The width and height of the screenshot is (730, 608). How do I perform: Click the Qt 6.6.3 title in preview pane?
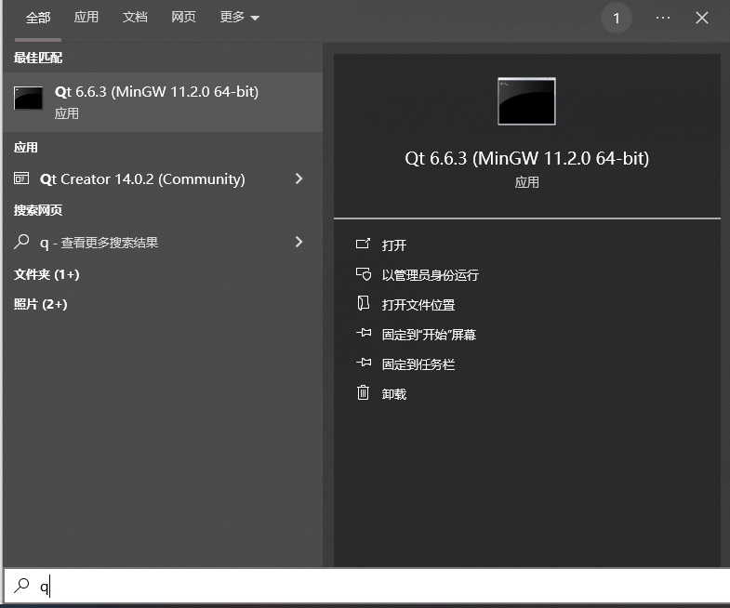pos(526,159)
